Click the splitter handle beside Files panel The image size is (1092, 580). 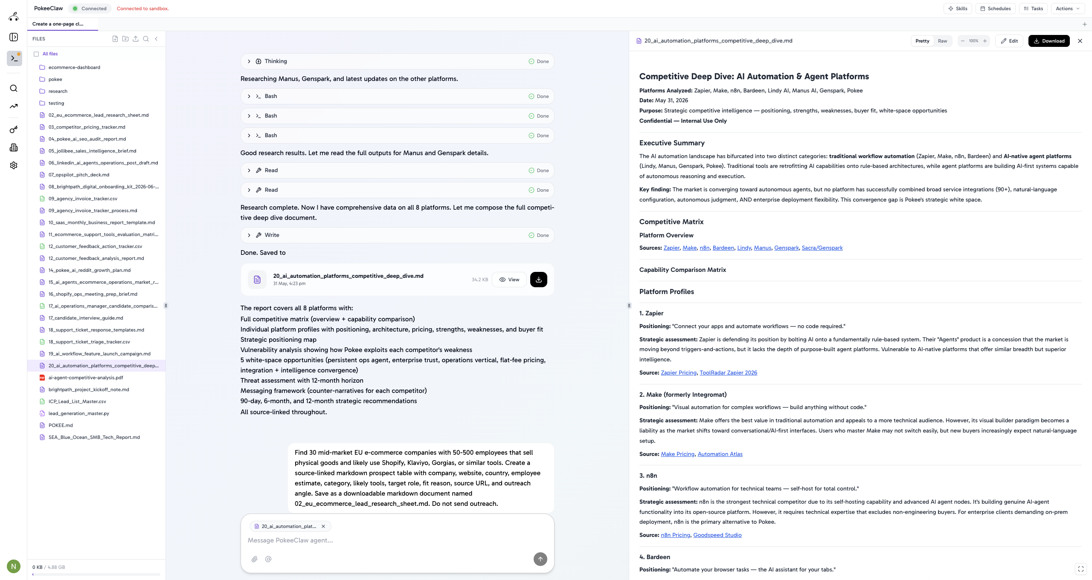(166, 305)
